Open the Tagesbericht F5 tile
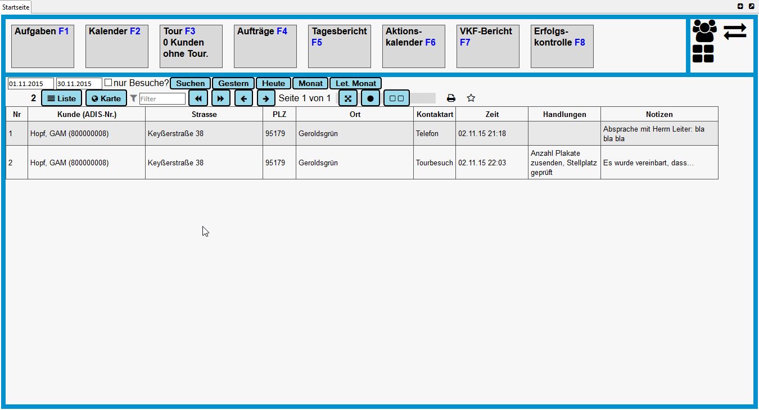 click(339, 46)
